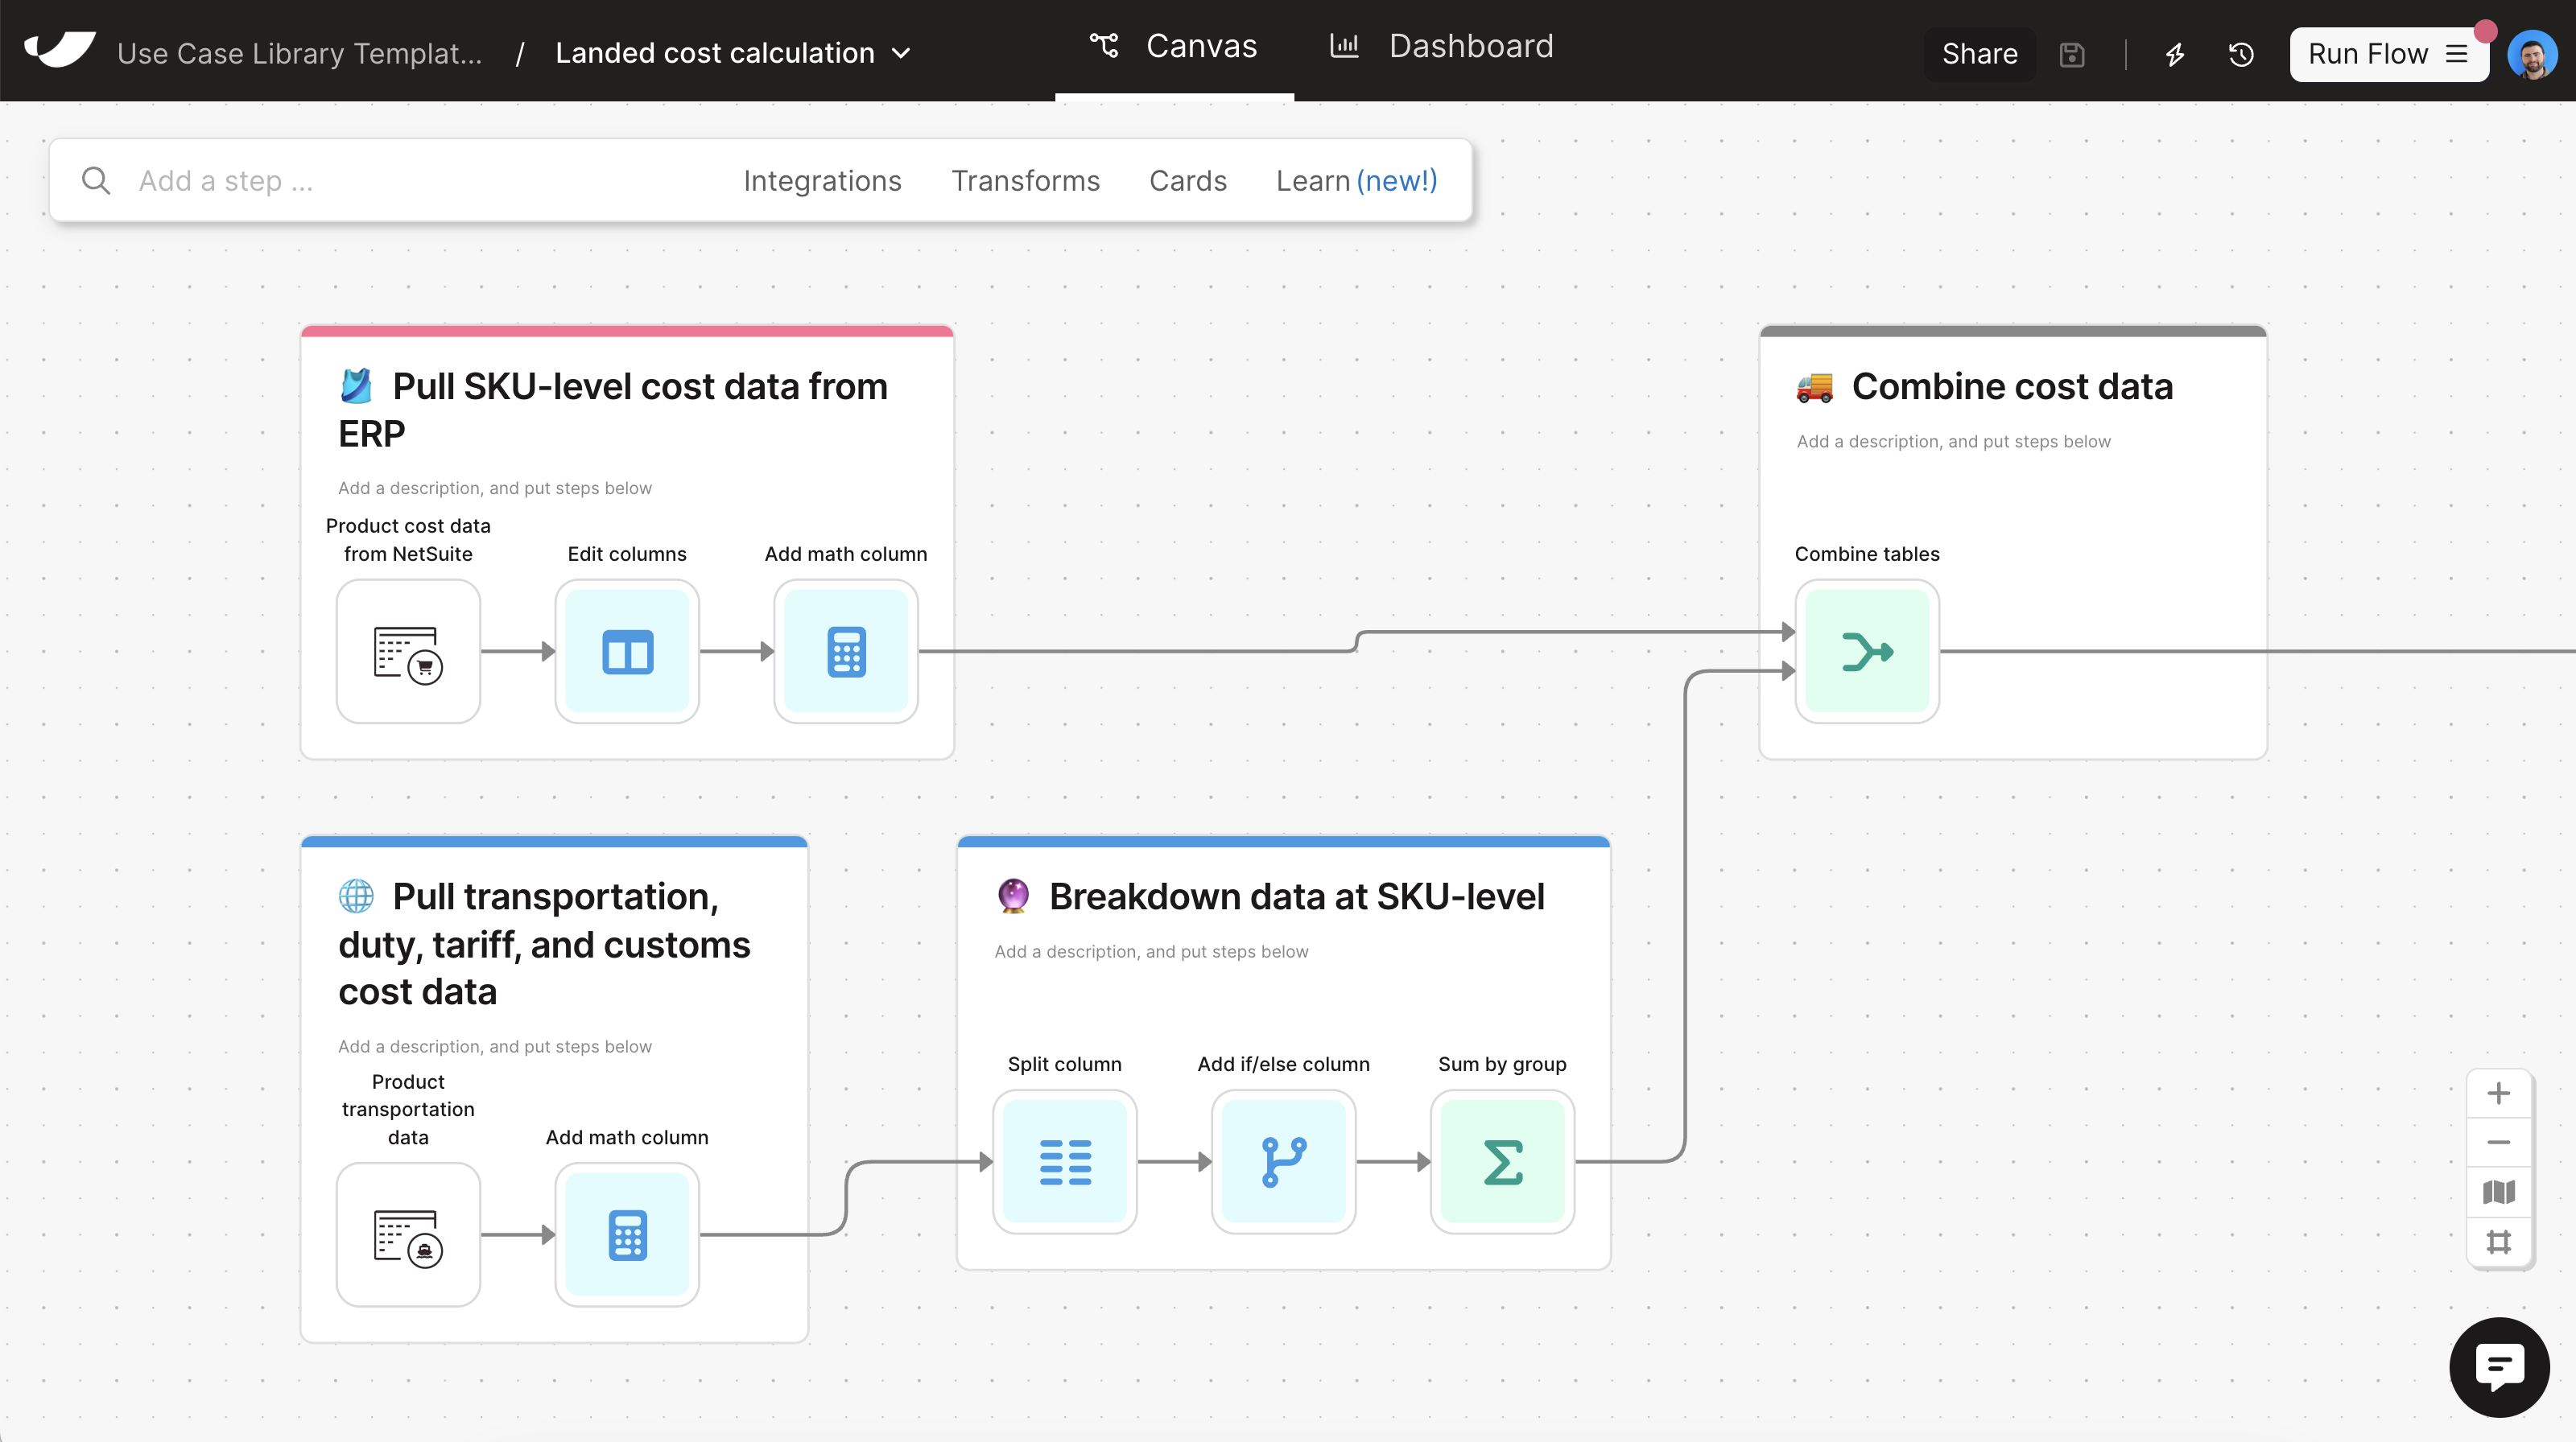2576x1442 pixels.
Task: Click the Run Flow button
Action: pos(2388,54)
